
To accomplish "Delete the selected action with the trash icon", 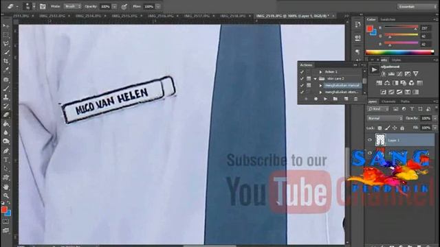I will 355,99.
